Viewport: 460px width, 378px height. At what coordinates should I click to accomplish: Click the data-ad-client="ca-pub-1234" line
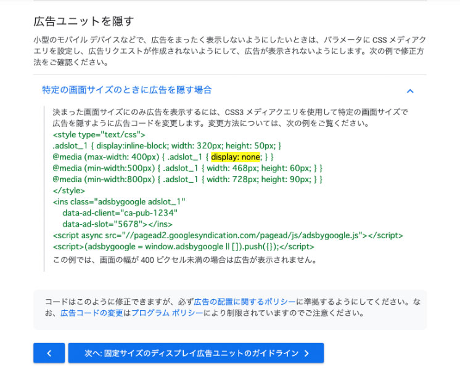point(120,213)
